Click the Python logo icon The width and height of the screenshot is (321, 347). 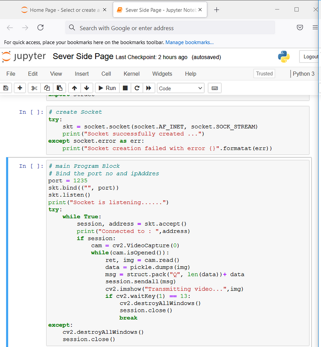tap(284, 56)
